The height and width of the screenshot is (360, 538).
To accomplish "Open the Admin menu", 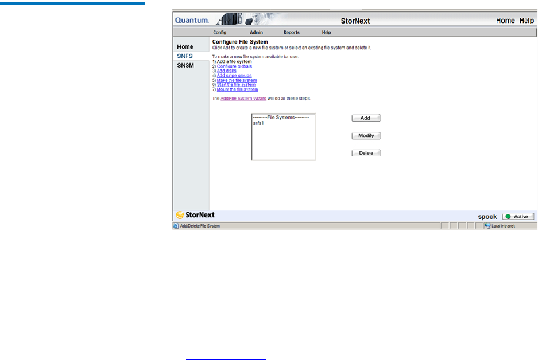I will click(256, 32).
